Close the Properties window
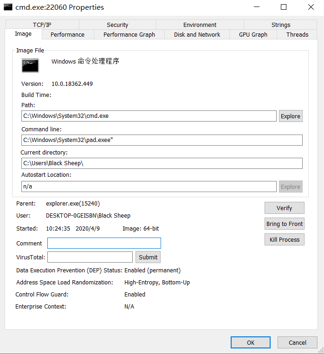Screen dimensions: 324x354 (x=311, y=7)
